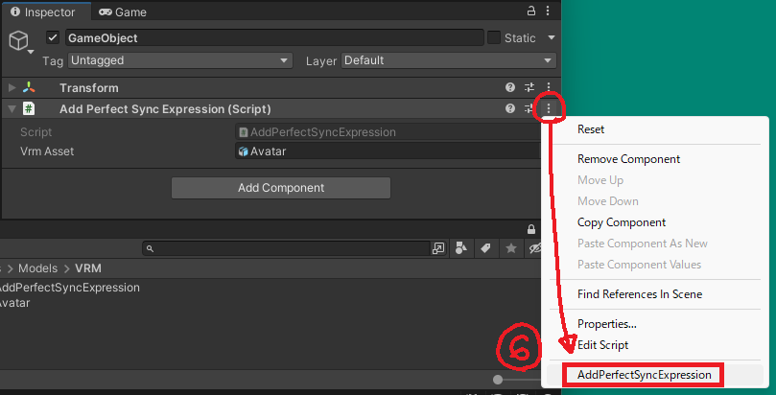The height and width of the screenshot is (395, 776).
Task: Open help for Add Perfect Sync Expression script
Action: 511,109
